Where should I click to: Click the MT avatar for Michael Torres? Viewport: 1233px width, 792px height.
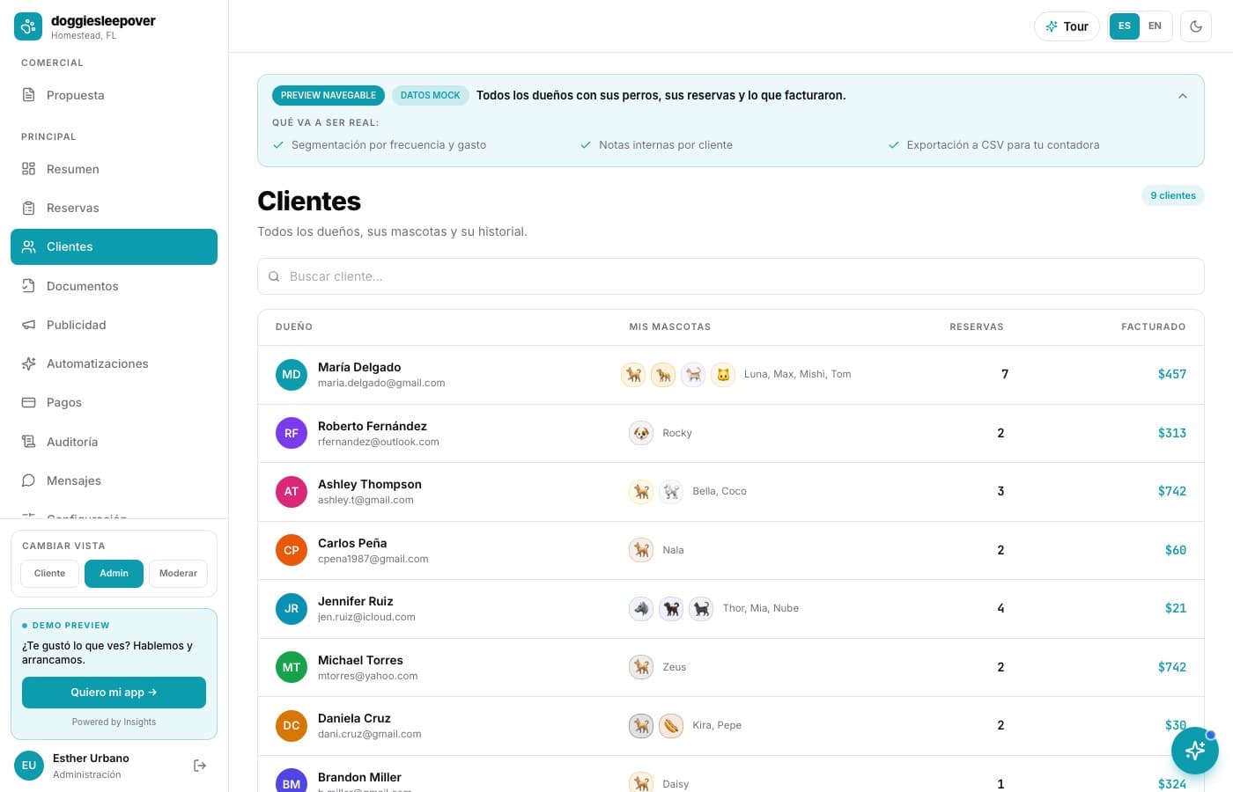click(292, 667)
